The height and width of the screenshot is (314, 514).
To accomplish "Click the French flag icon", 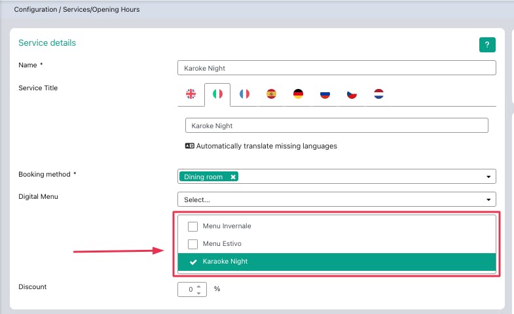I will point(244,94).
